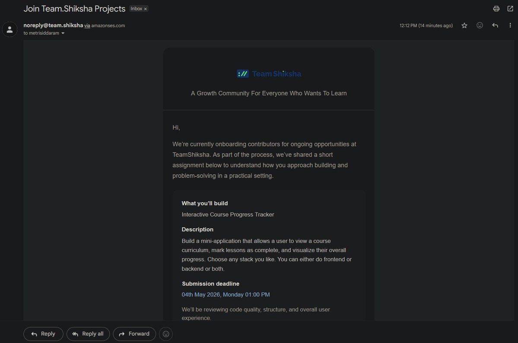Click sender name noreply@team.shiksha
The image size is (518, 343).
(x=53, y=25)
